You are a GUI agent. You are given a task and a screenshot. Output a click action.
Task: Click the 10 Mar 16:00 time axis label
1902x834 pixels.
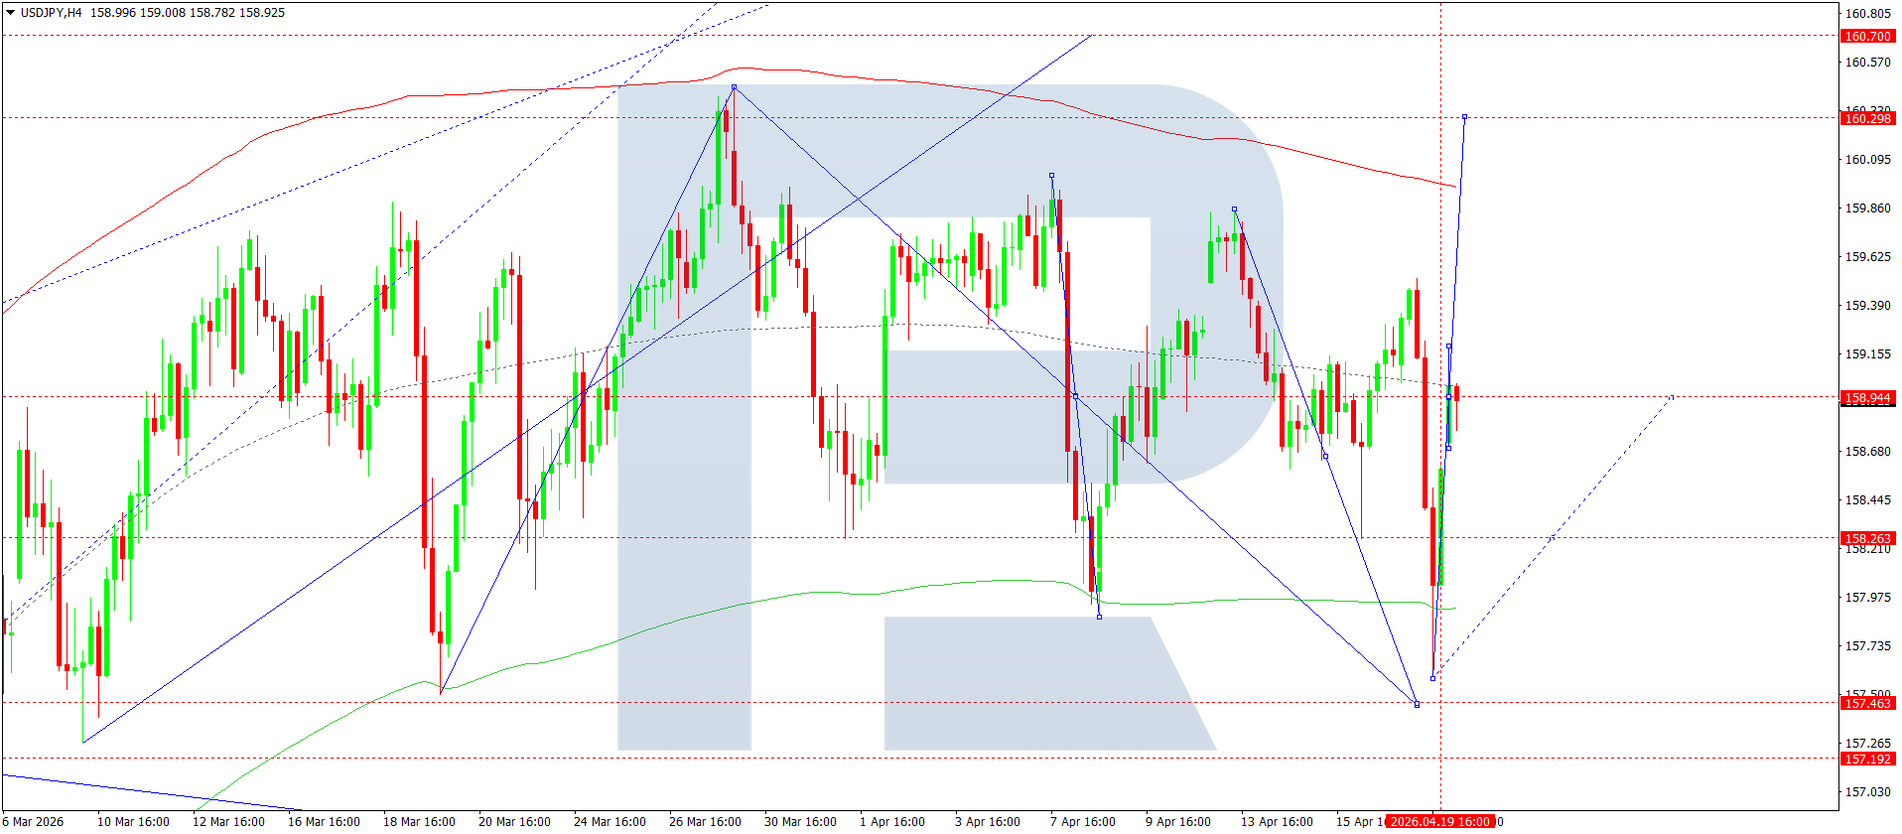coord(133,822)
